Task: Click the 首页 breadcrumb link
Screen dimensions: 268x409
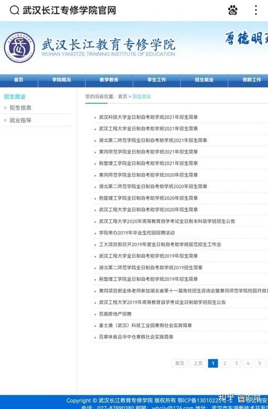Action: point(122,97)
